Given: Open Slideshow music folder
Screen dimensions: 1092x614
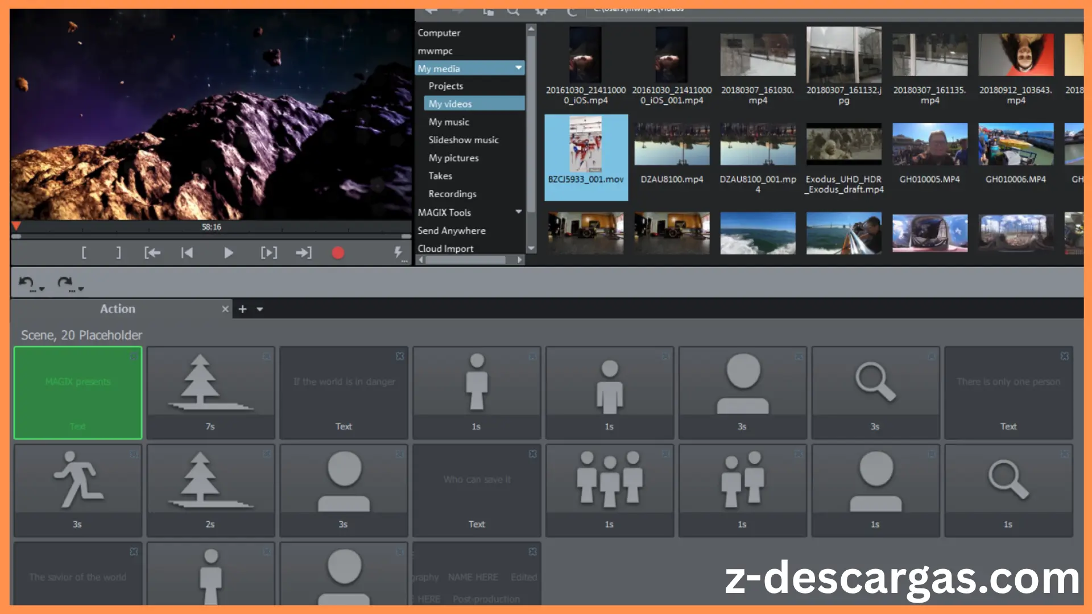Looking at the screenshot, I should click(x=463, y=140).
